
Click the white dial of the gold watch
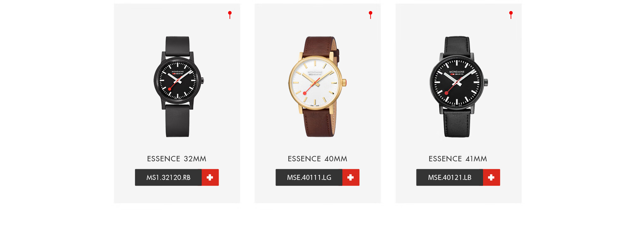[x=315, y=83]
